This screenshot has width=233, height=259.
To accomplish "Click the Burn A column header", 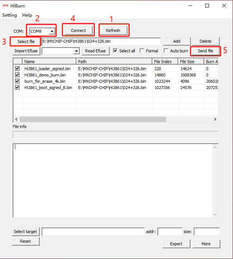I will (211, 62).
